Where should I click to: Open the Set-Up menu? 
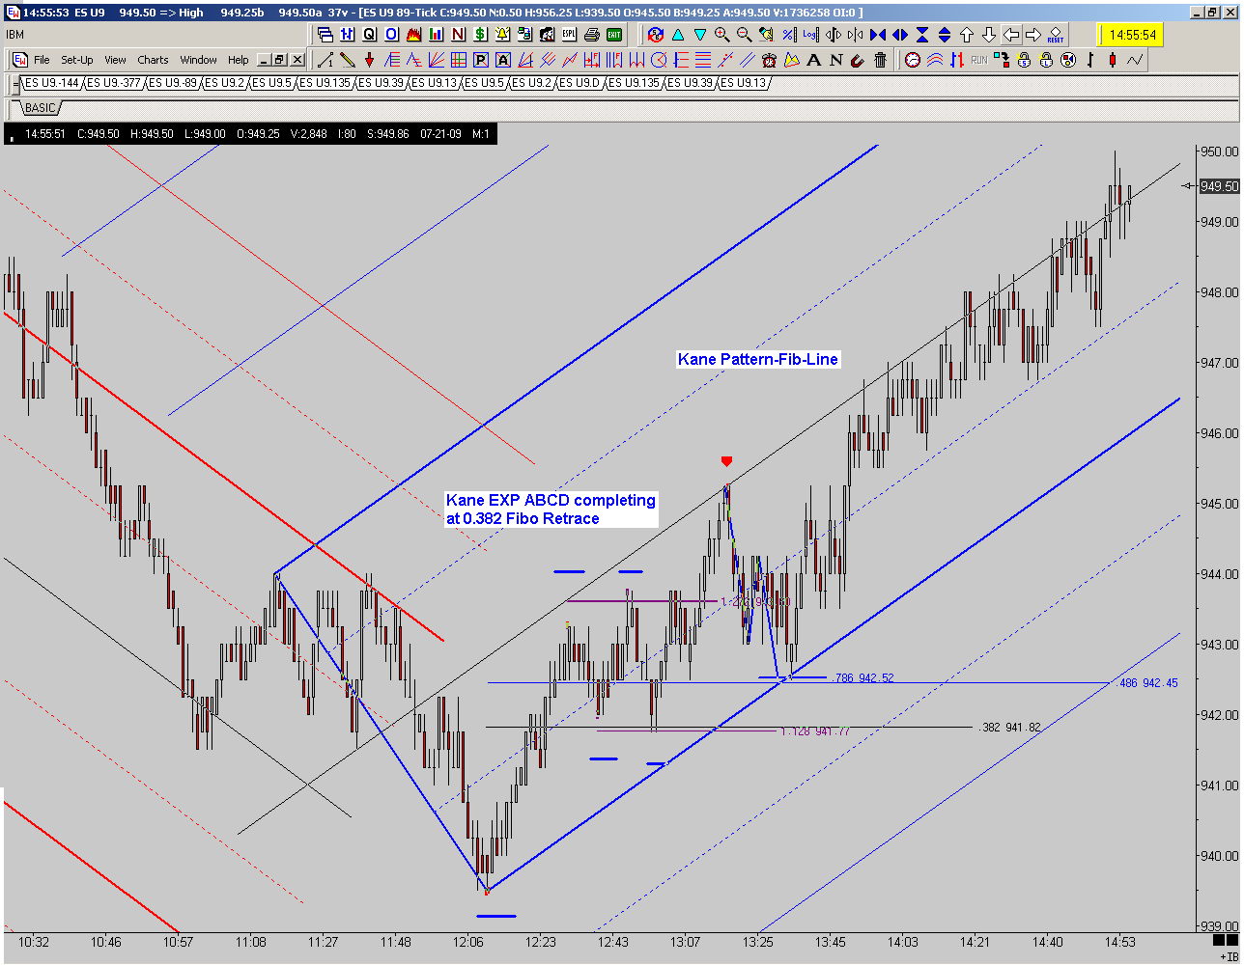[x=77, y=60]
